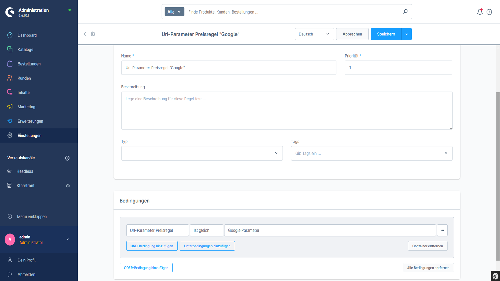The width and height of the screenshot is (500, 281).
Task: Focus the Beschreibung textarea
Action: [287, 110]
